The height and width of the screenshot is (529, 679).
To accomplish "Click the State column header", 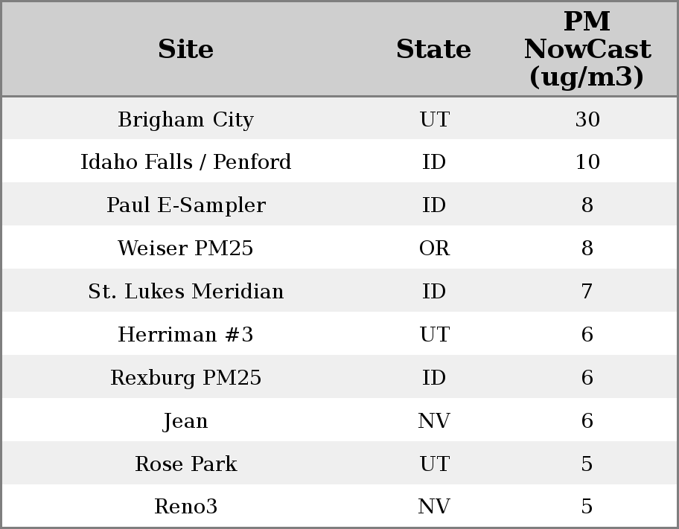I will pos(433,49).
